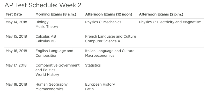
Task: Click Computer Science A exam
Action: click(x=103, y=41)
